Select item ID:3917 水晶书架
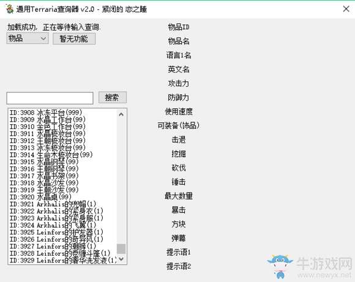Screen dimensions: 355x282 [x=44, y=176]
